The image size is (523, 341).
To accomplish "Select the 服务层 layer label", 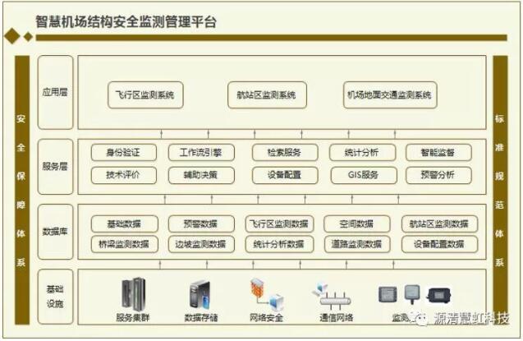I will click(55, 165).
